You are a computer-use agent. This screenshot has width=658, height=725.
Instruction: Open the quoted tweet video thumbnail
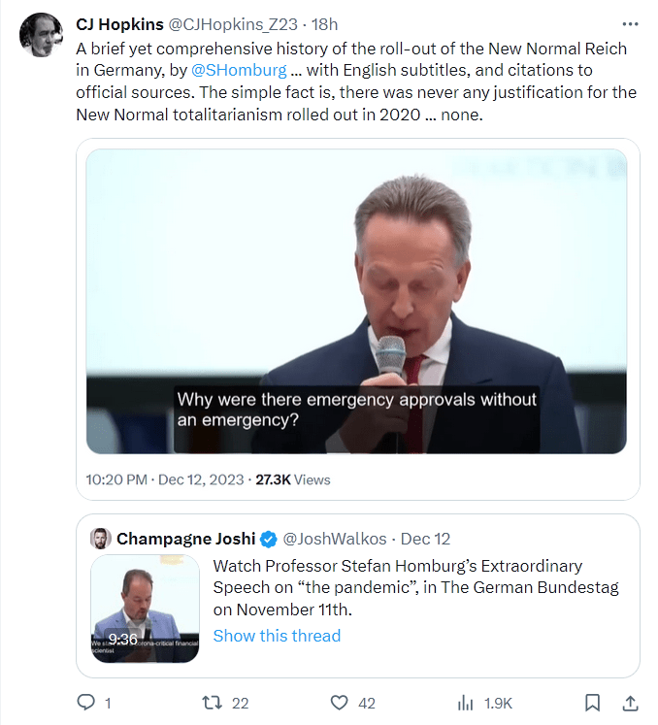click(x=145, y=609)
